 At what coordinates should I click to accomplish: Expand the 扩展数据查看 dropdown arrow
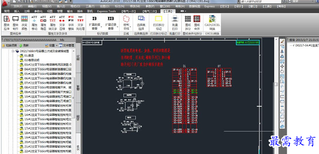pos(101,27)
